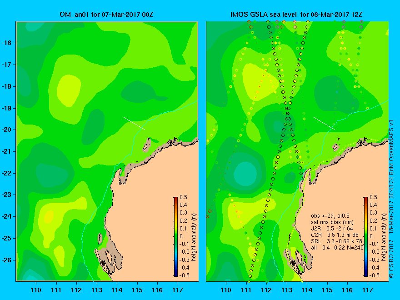The height and width of the screenshot is (300, 400).
Task: Click longitude 117 under the OM_an01 map
Action: 178,290
